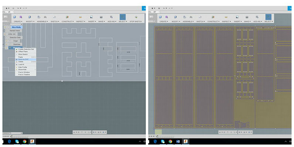Toggle the lightbulb beside Origin folder

7,41
